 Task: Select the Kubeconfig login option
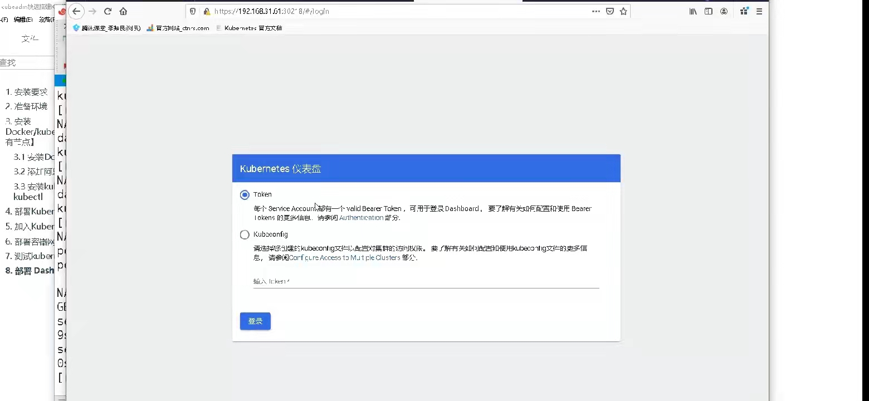click(x=245, y=234)
